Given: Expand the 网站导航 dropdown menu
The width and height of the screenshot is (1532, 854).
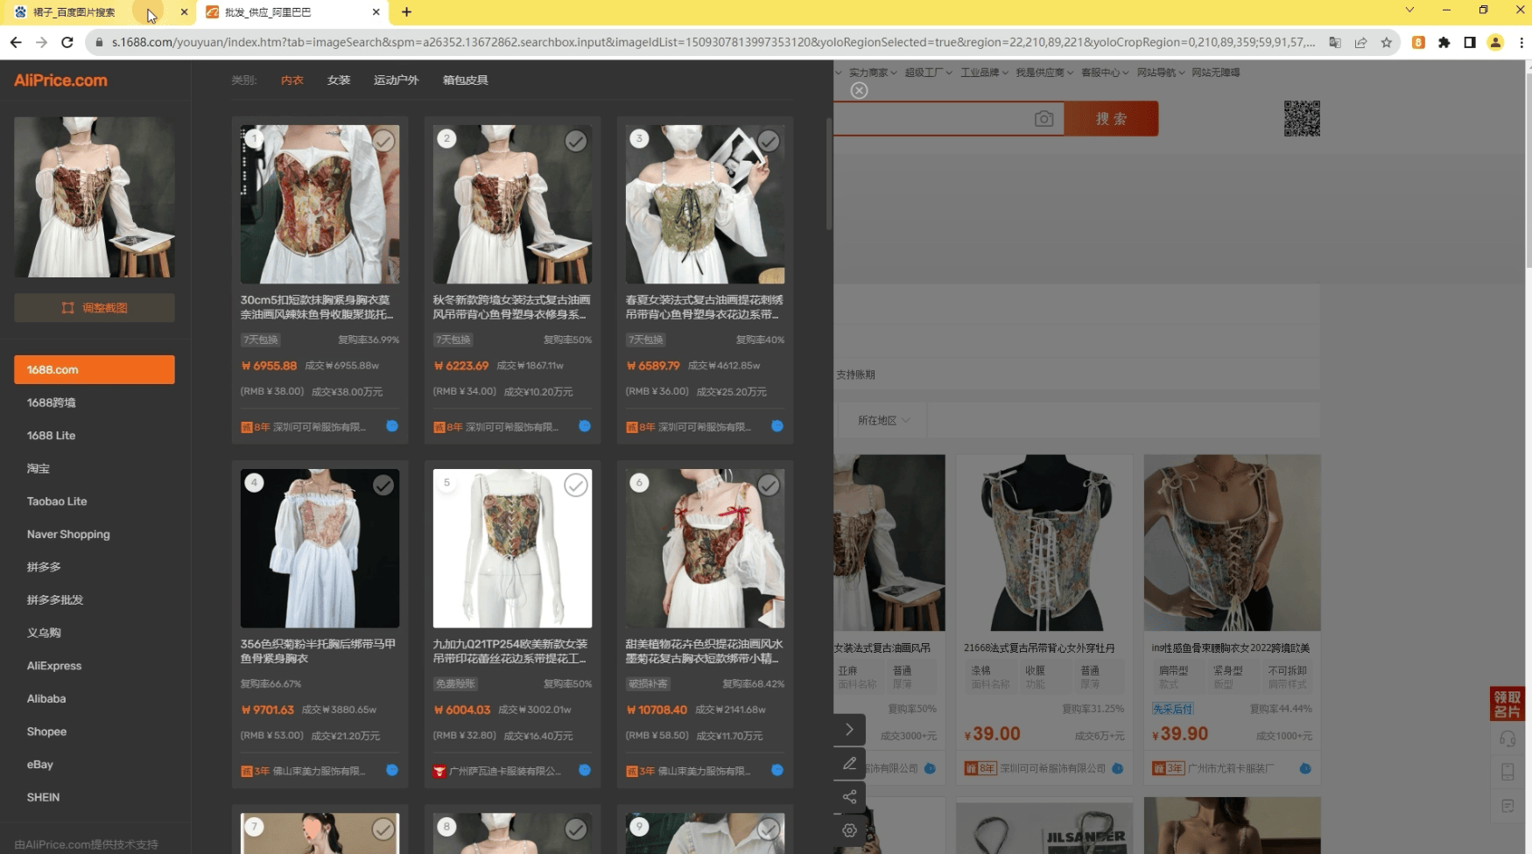Looking at the screenshot, I should coord(1161,73).
